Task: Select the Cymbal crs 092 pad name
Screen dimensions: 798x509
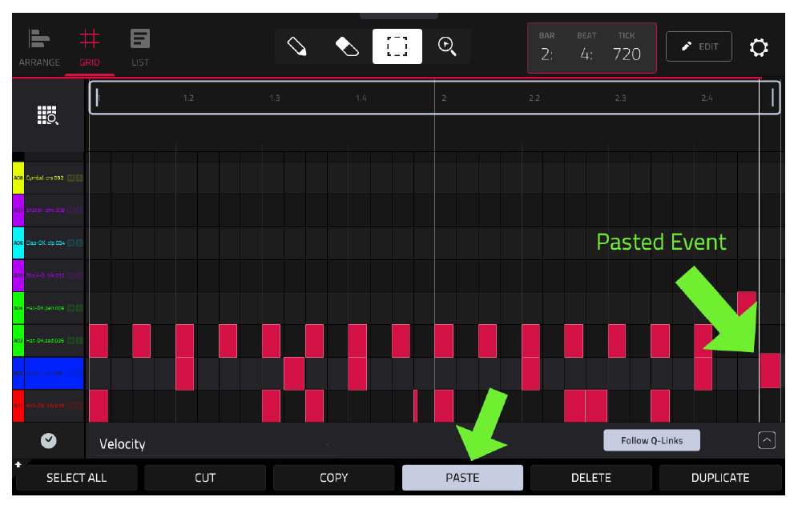Action: click(45, 178)
